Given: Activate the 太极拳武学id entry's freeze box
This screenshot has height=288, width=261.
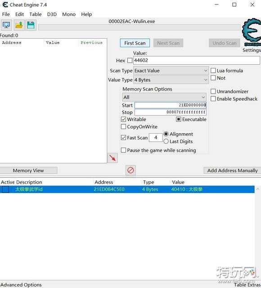Looking at the screenshot, I should pos(5,189).
